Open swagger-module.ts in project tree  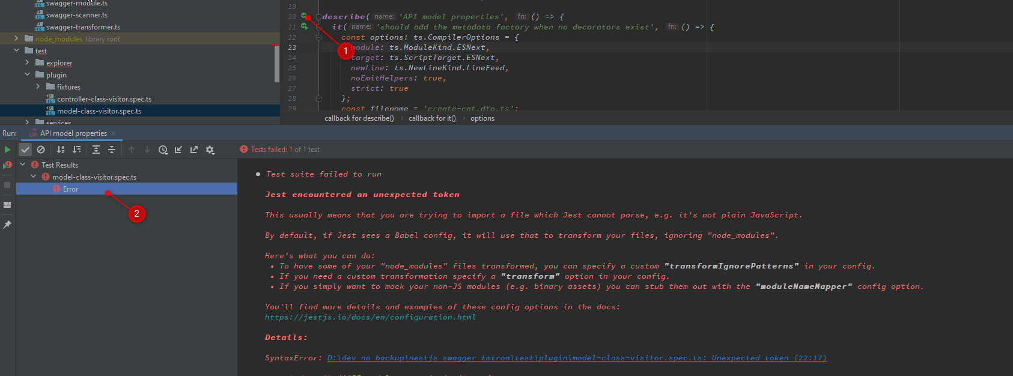pos(76,4)
